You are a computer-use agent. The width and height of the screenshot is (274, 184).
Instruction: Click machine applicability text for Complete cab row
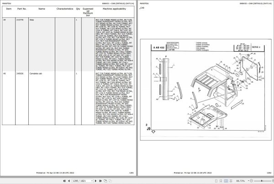tap(114, 98)
